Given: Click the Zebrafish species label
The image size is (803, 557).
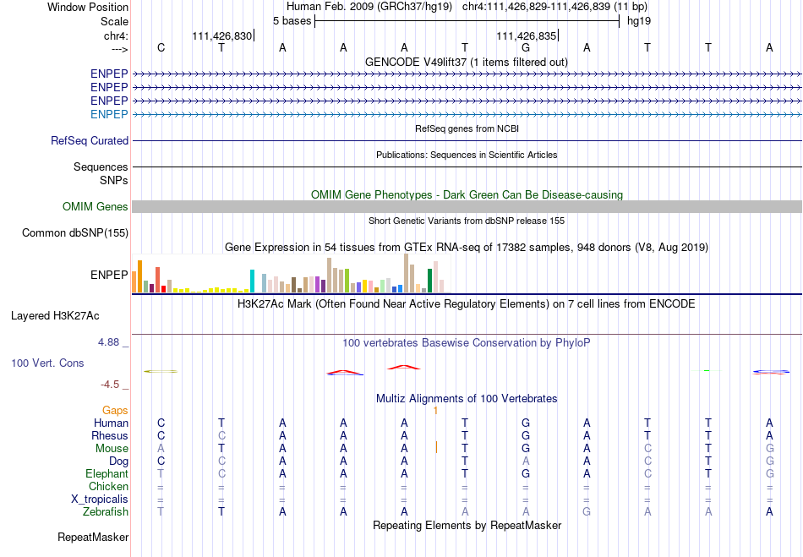Looking at the screenshot, I should click(106, 511).
